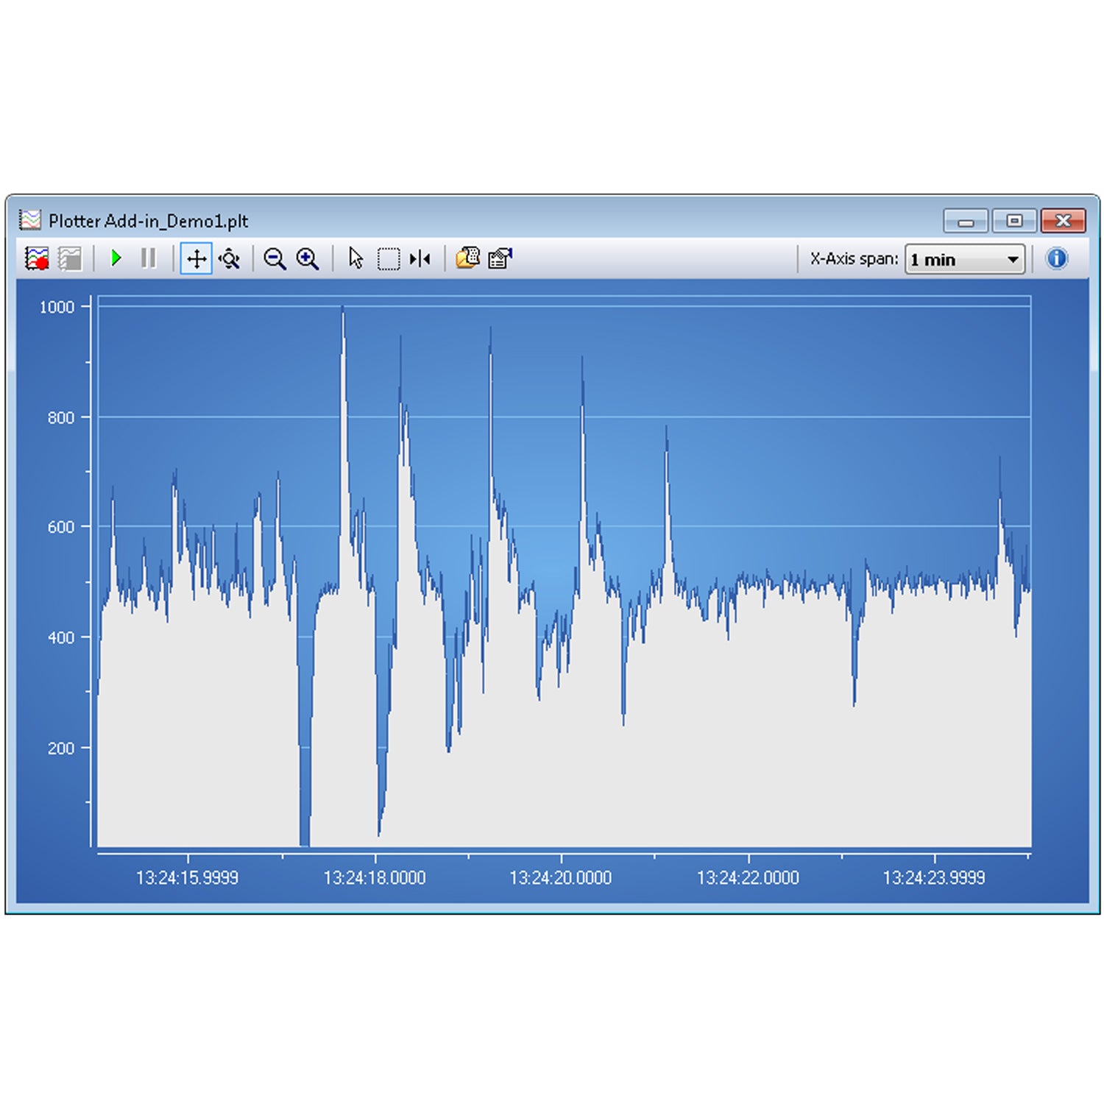Maximize the Plotter Add-in window

coord(1014,221)
